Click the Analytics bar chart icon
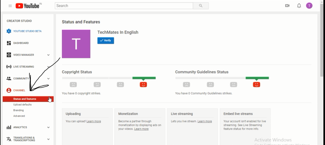 [9, 127]
